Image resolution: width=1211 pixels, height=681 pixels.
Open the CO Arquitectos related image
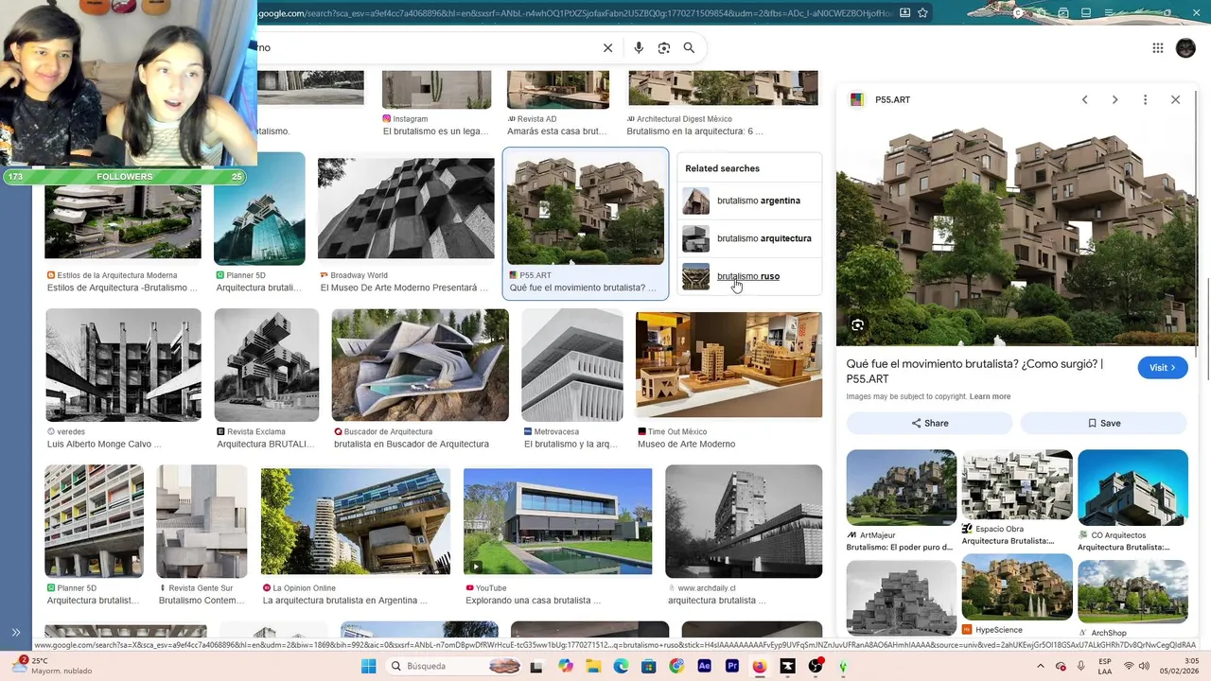tap(1132, 487)
